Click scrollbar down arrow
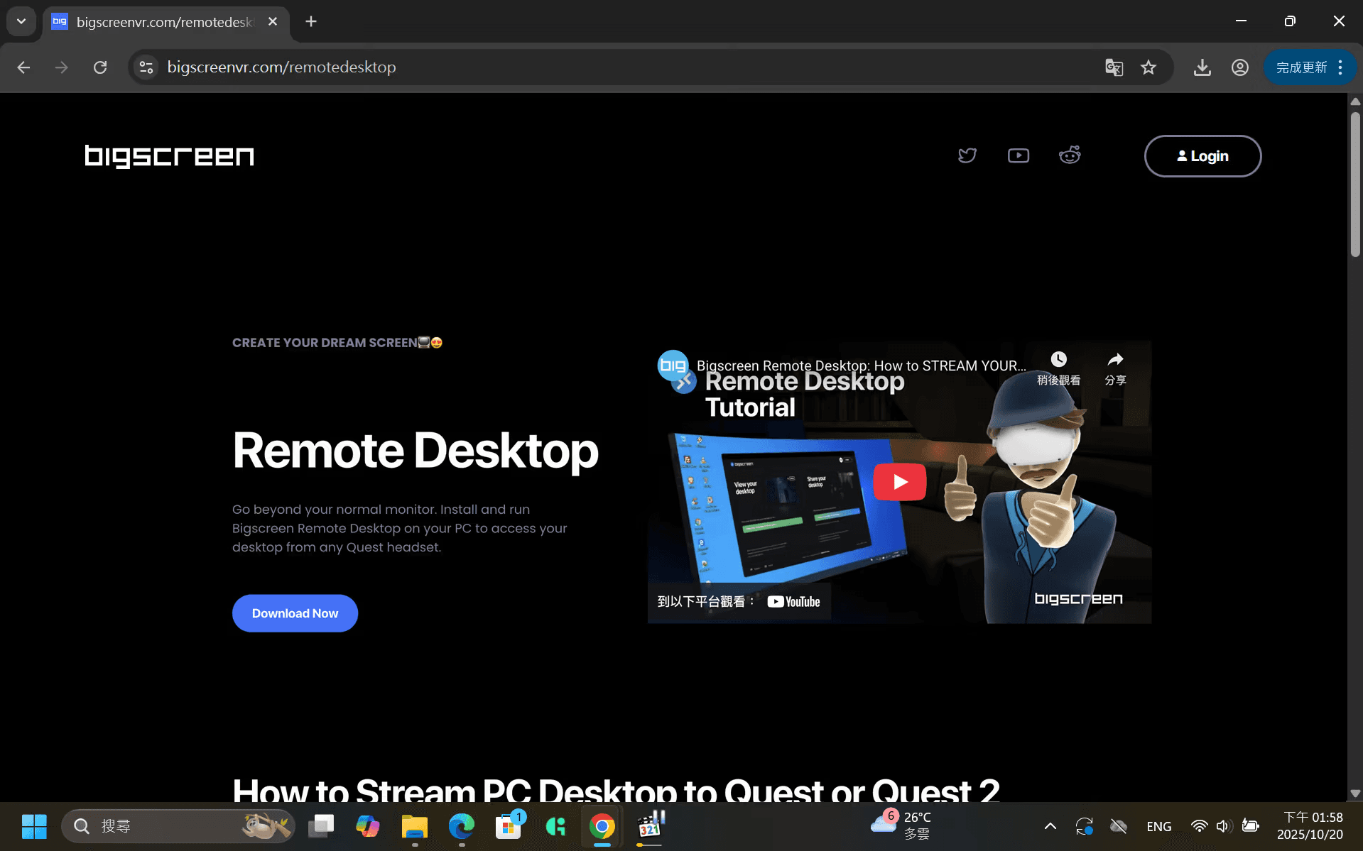 [x=1355, y=794]
